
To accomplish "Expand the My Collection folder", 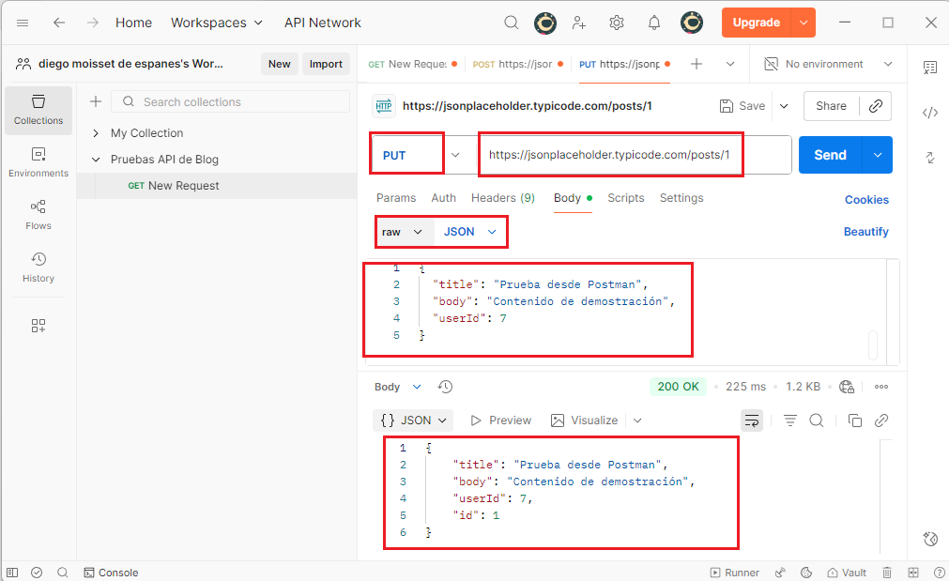I will (x=96, y=133).
